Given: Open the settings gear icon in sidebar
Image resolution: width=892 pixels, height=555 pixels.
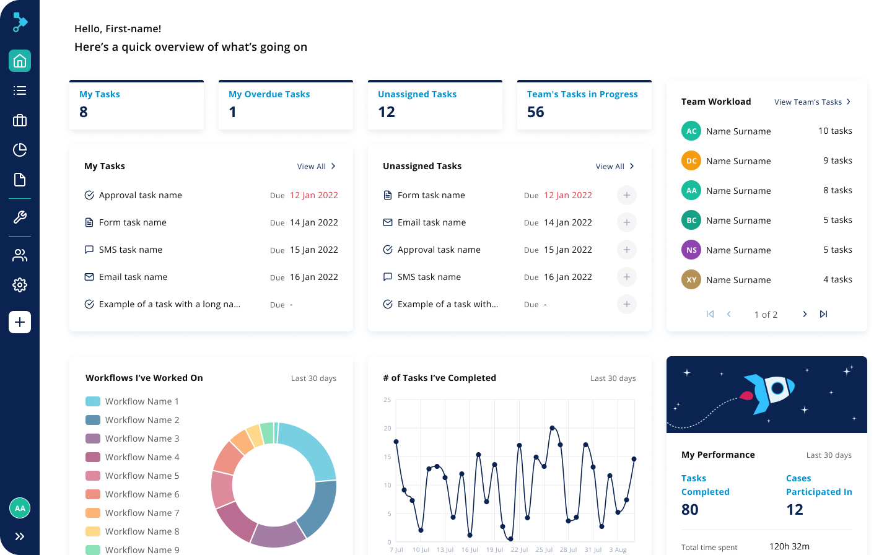Looking at the screenshot, I should coord(20,285).
